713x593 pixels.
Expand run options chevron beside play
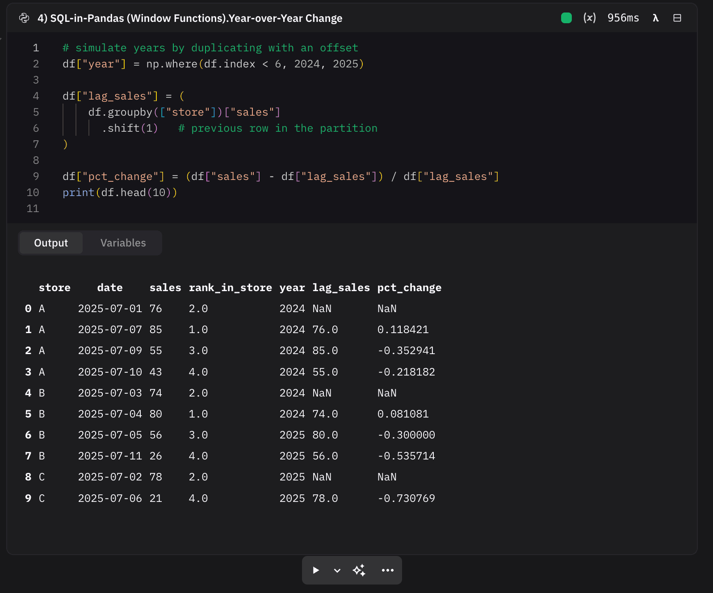337,570
